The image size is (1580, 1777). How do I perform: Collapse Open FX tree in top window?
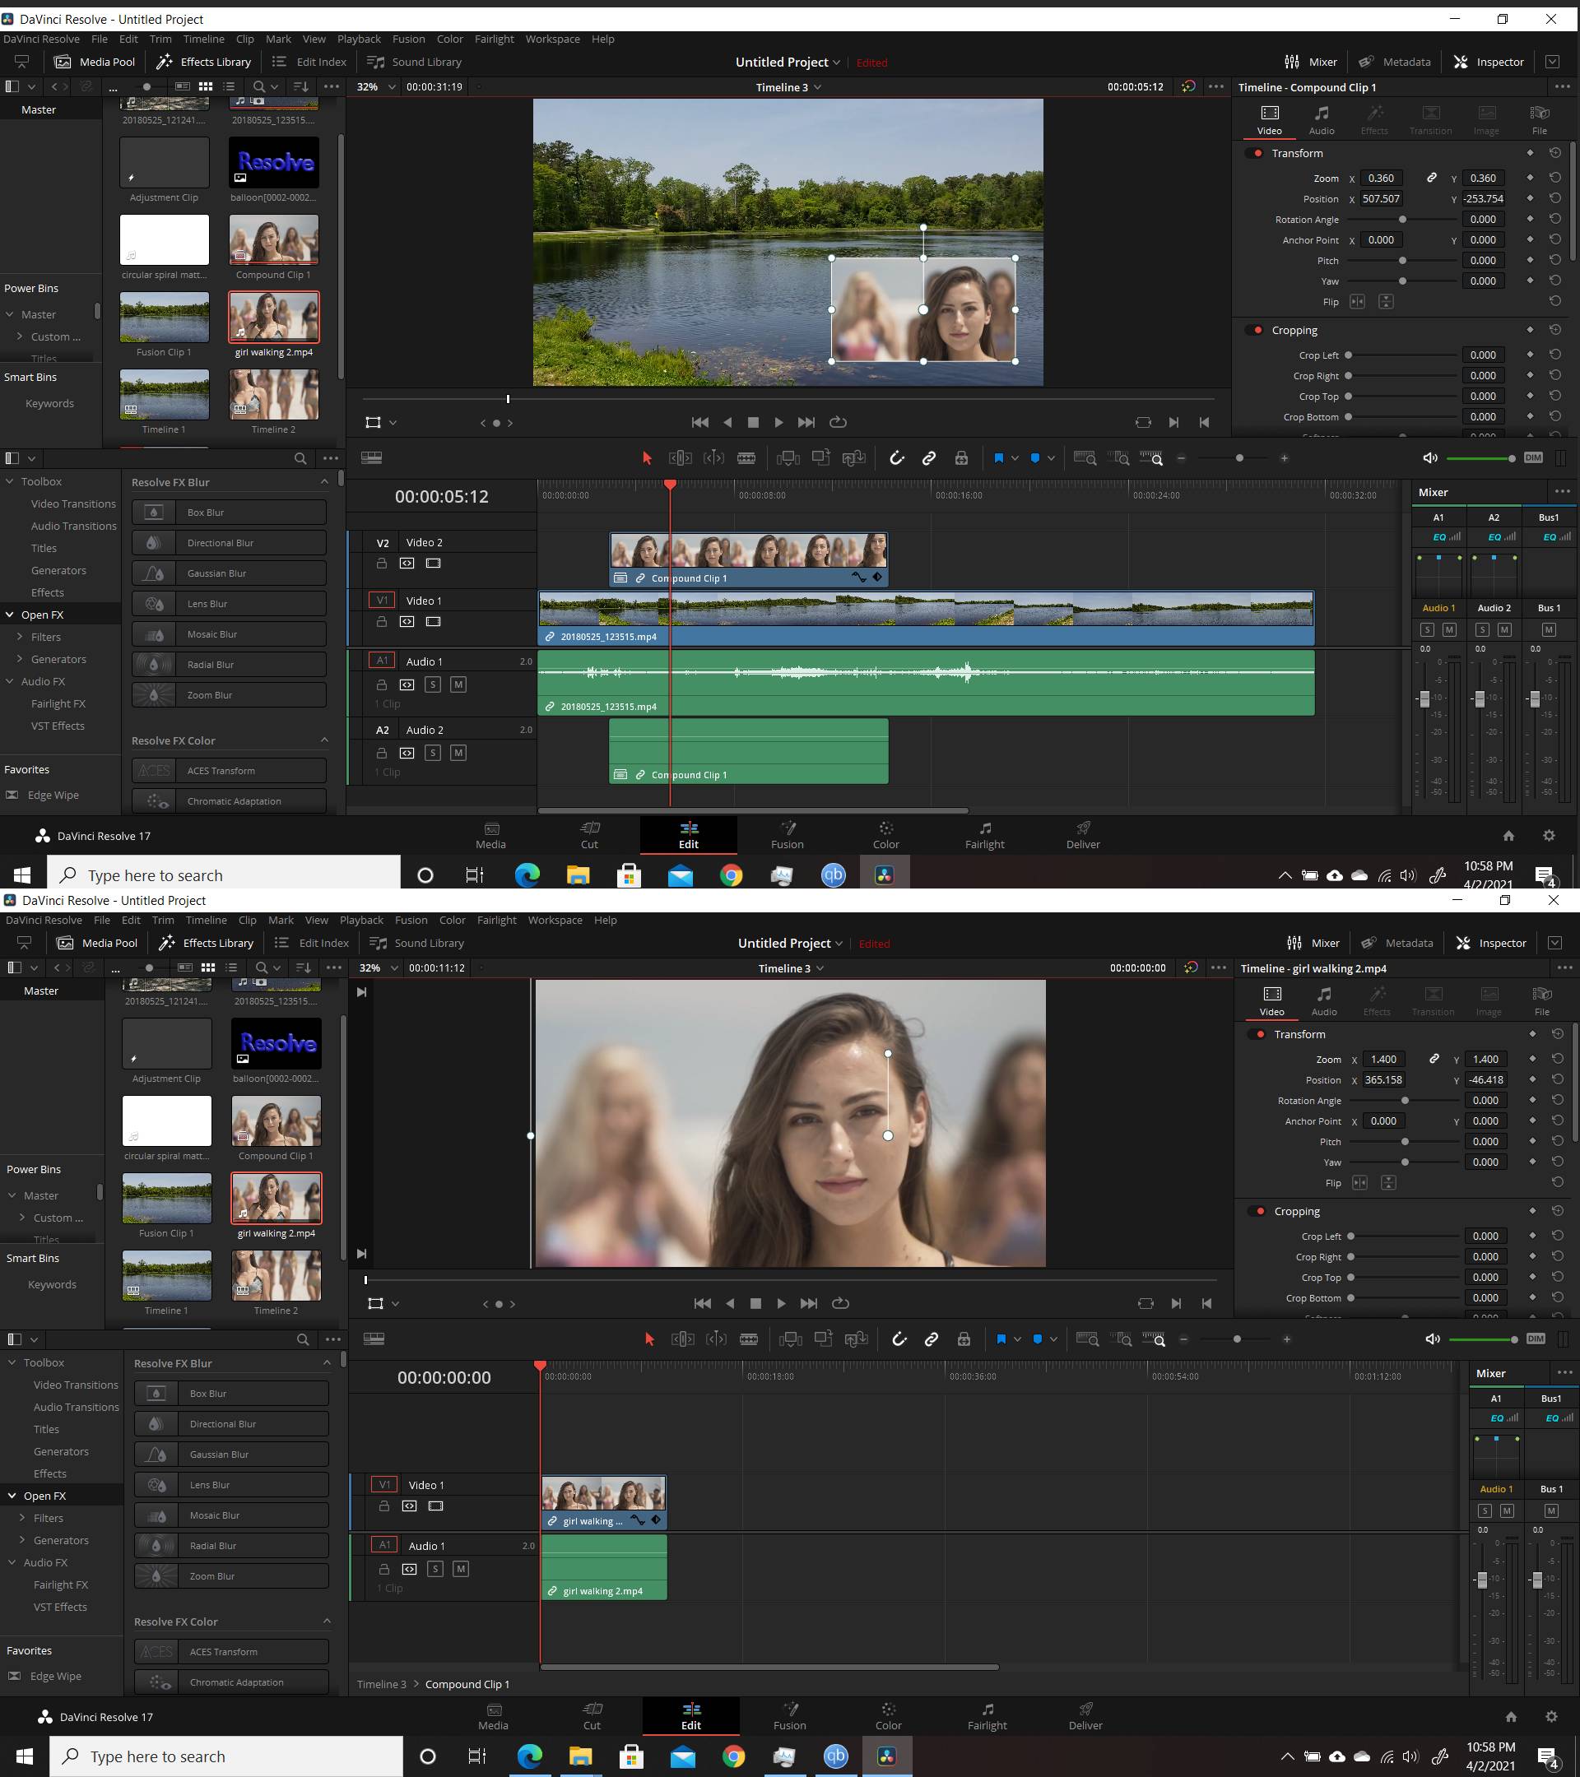(x=10, y=615)
